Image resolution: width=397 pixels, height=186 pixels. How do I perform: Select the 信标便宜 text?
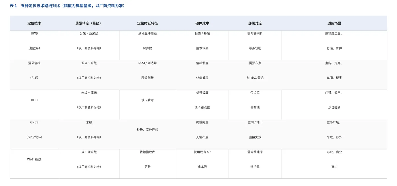coord(202,63)
